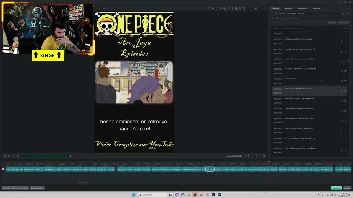Click the Windows taskbar Rechercher search box

point(153,195)
